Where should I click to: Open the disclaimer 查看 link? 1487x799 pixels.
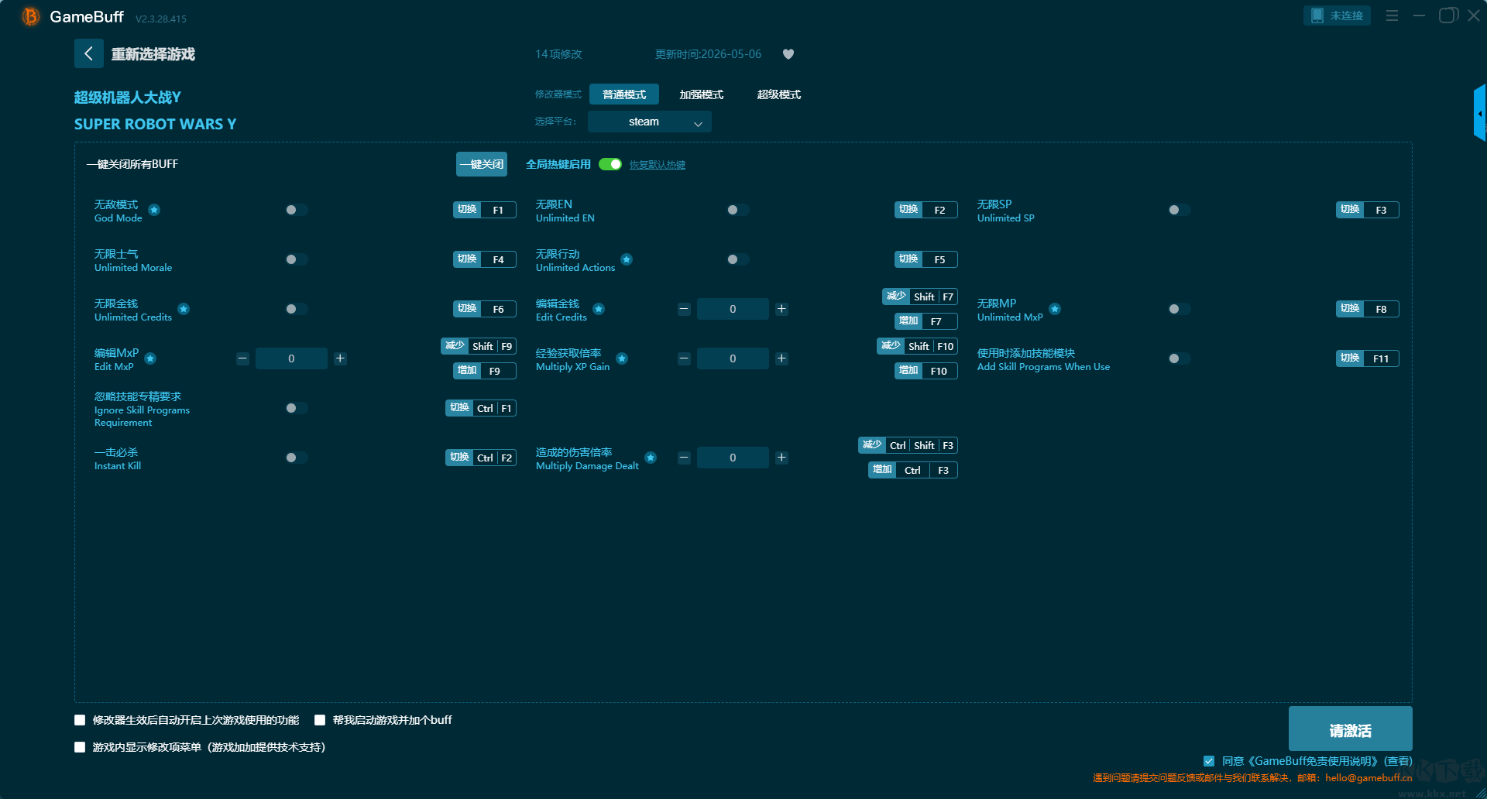coord(1399,761)
